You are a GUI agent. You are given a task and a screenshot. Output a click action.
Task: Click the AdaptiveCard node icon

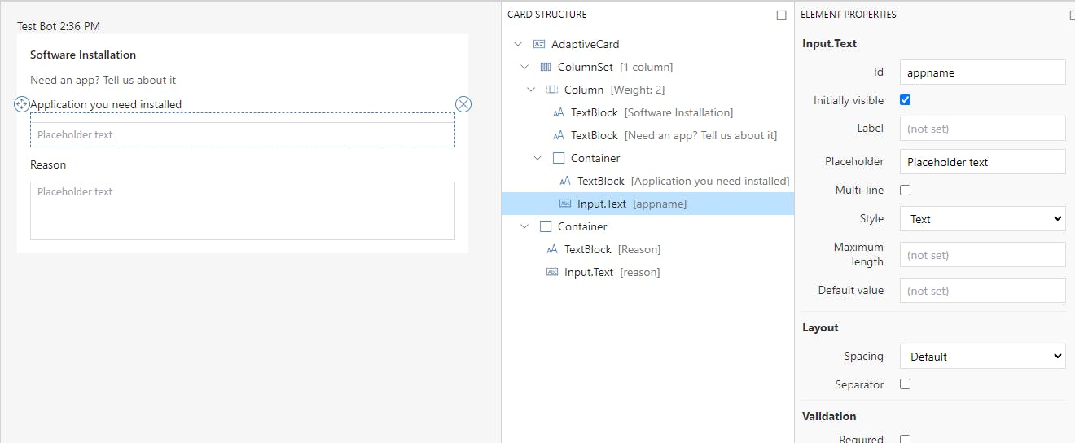click(538, 44)
